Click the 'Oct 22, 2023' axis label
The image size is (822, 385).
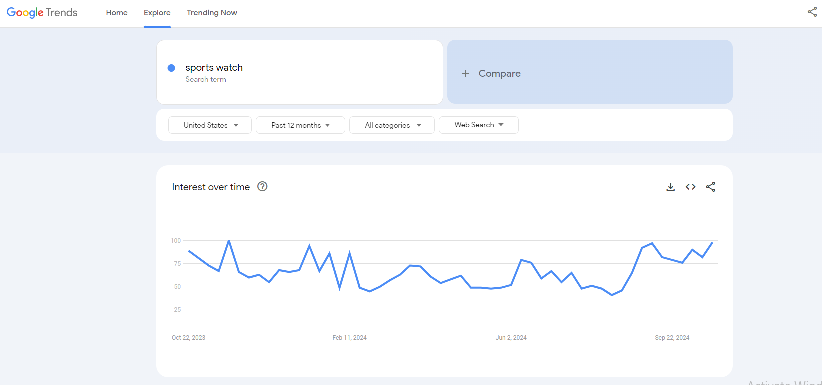tap(188, 338)
